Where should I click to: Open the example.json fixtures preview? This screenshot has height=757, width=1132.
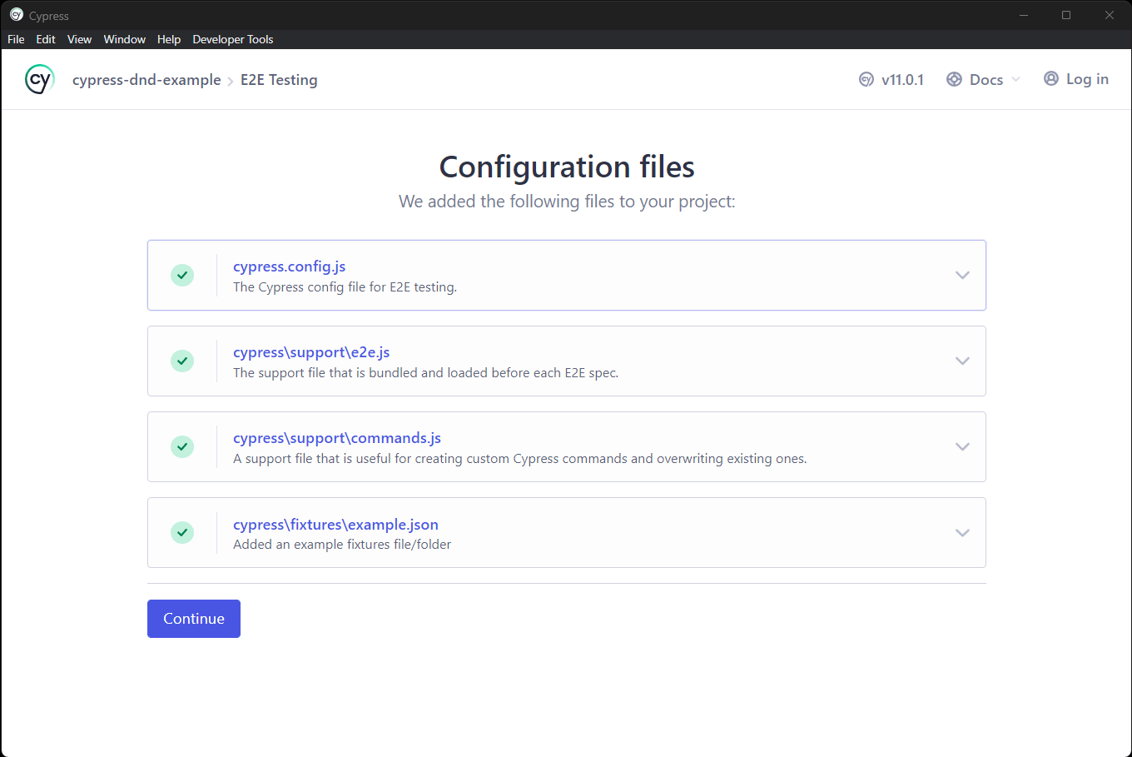[x=962, y=532]
